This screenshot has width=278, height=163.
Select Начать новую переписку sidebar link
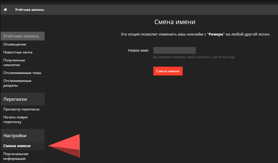click(x=23, y=120)
